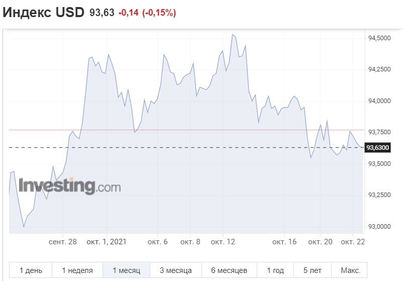The image size is (403, 281).
Task: Switch to the "6 месяцев" tab
Action: click(x=229, y=270)
